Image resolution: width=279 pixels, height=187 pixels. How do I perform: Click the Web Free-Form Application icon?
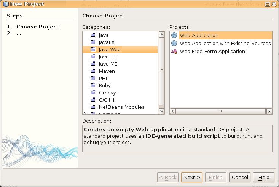(x=174, y=52)
